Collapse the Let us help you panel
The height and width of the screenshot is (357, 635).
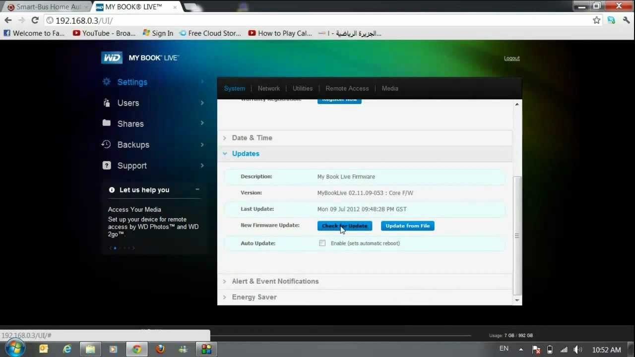(x=197, y=189)
